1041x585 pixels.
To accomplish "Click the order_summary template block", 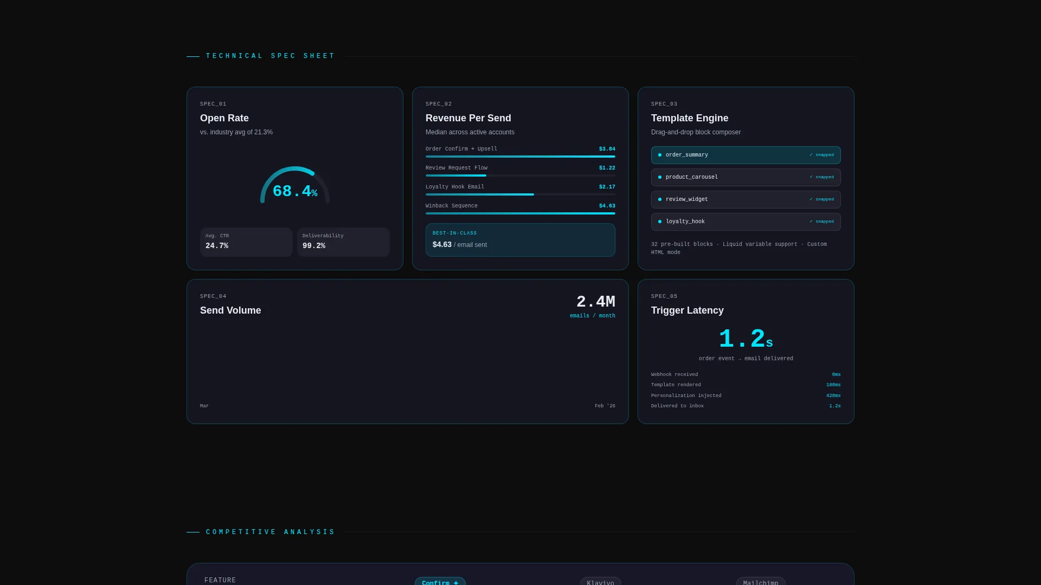I will click(x=746, y=155).
